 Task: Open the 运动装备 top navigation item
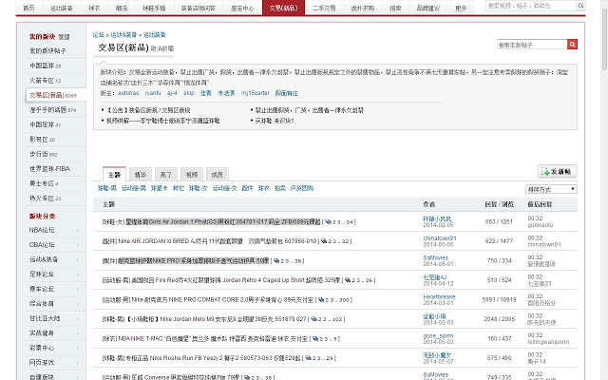(x=61, y=8)
